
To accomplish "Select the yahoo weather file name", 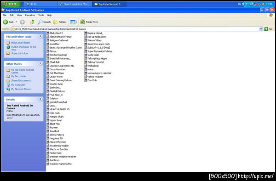I will click(x=95, y=77).
